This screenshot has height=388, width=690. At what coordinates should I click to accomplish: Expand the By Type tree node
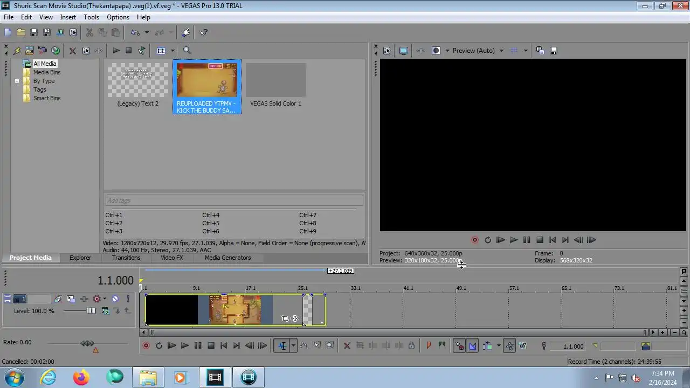pos(17,81)
